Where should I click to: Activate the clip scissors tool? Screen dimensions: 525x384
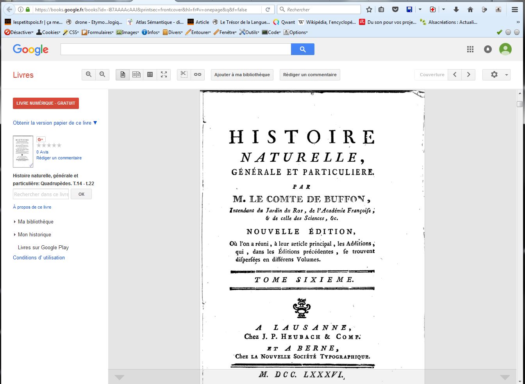coord(184,75)
